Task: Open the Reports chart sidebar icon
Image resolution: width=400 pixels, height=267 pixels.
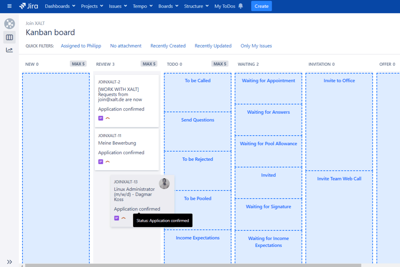Action: click(x=10, y=50)
